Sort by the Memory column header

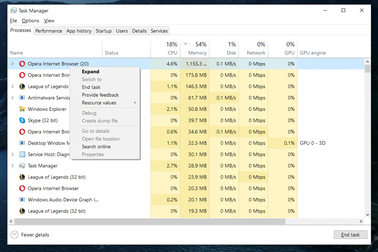(195, 49)
